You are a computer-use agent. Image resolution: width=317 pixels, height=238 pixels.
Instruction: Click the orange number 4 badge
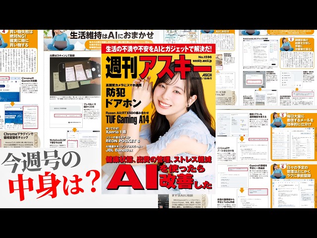(x=4, y=32)
